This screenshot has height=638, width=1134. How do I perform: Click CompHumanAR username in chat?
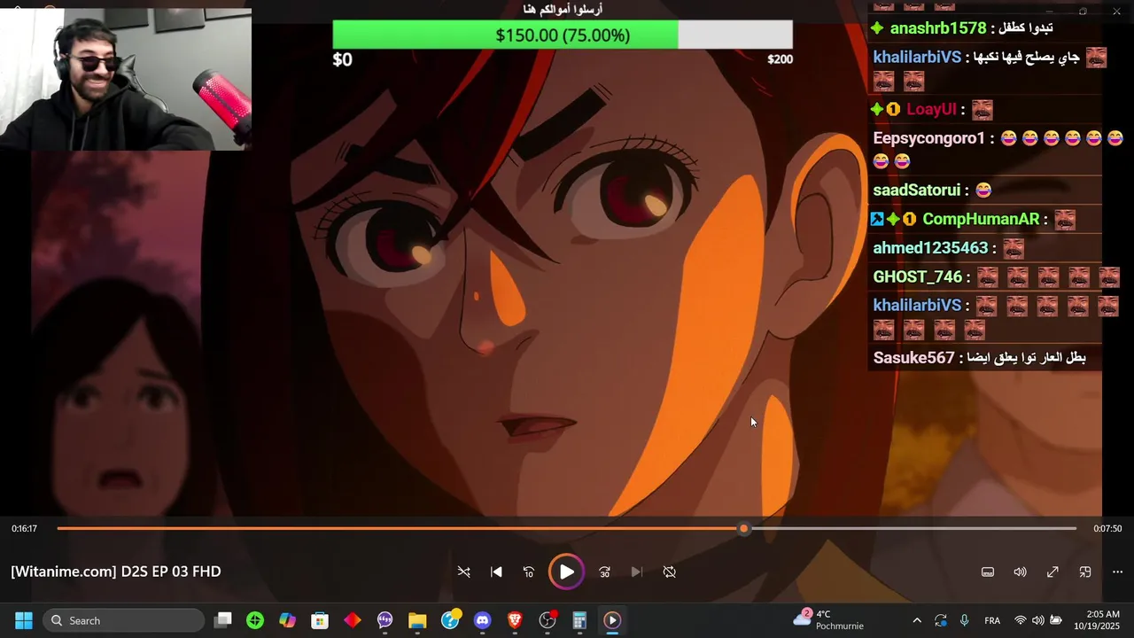(x=981, y=219)
